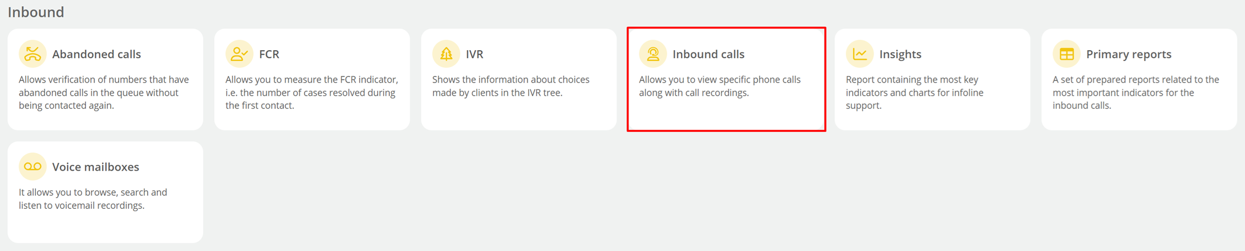Click the Insights chart icon

click(x=859, y=54)
